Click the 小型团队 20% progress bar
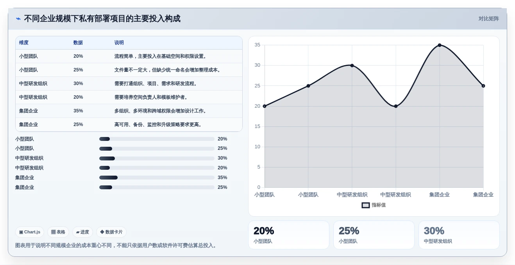 click(157, 139)
